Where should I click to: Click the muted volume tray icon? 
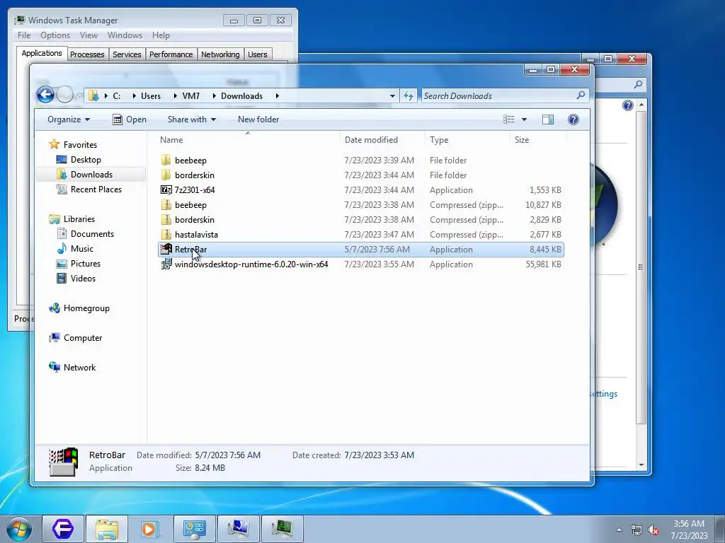coord(653,530)
